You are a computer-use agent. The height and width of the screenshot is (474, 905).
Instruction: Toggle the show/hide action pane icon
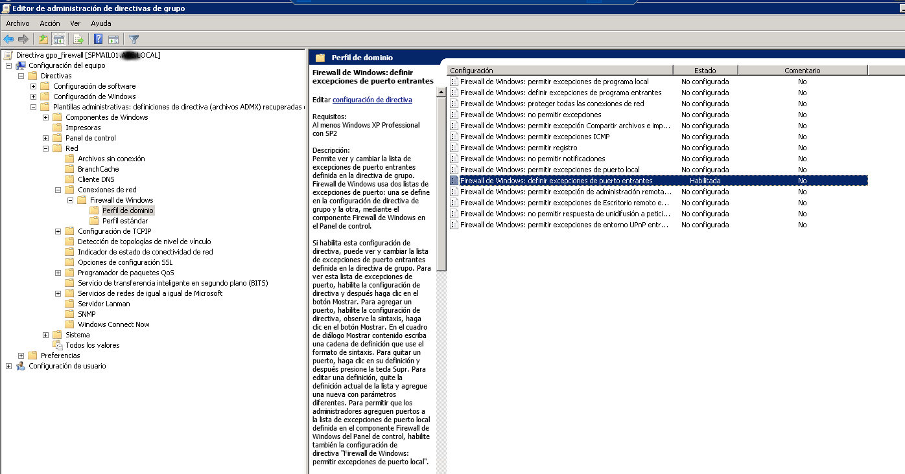(113, 39)
